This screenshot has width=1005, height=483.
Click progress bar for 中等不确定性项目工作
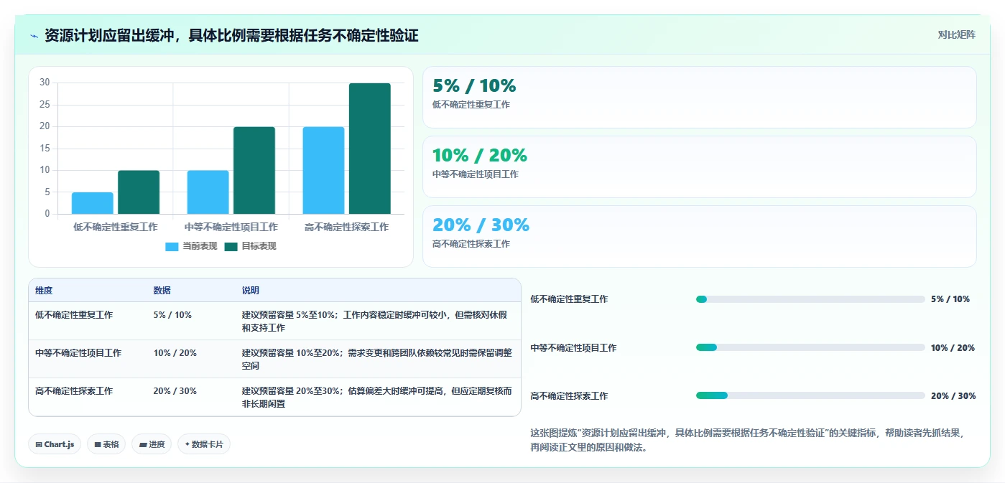tap(810, 347)
